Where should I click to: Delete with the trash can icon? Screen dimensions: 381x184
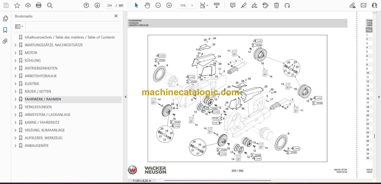coord(277,5)
